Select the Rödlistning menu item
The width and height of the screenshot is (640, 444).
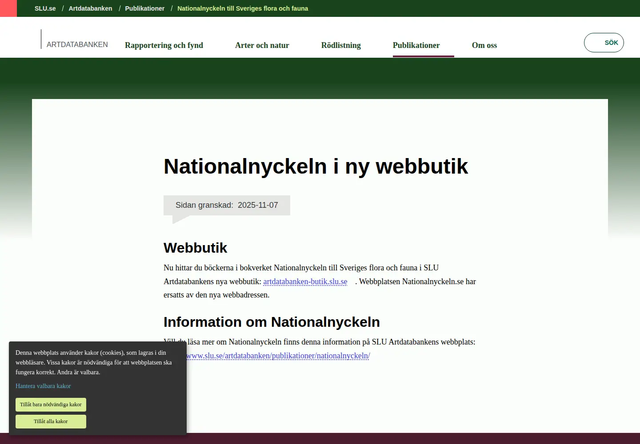tap(341, 45)
